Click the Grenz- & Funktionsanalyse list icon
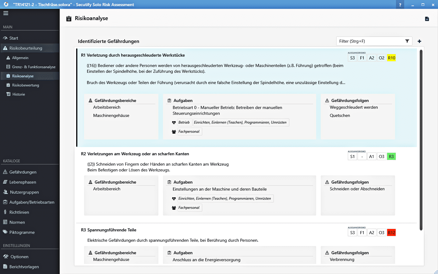438x274 pixels. pyautogui.click(x=9, y=67)
